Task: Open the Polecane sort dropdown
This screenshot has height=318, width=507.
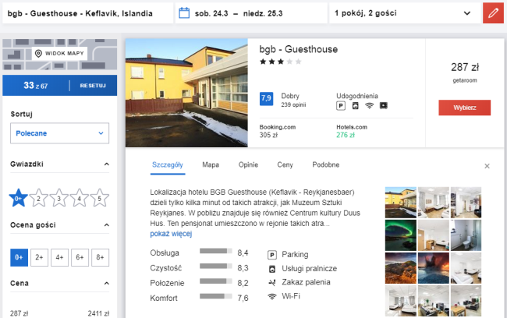Action: (59, 133)
